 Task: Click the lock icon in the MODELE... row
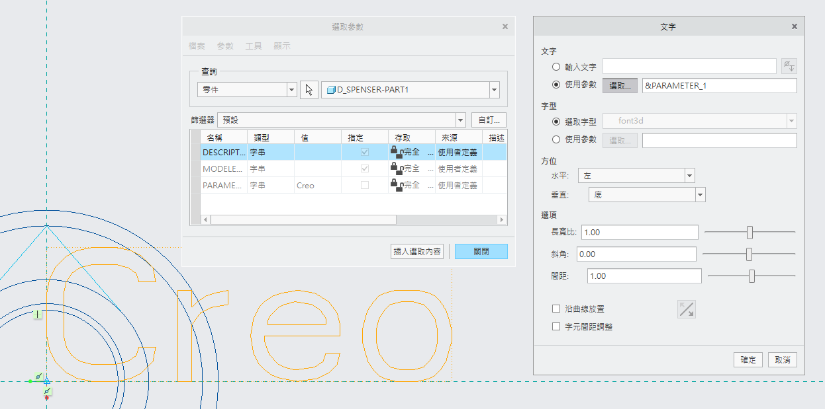397,168
